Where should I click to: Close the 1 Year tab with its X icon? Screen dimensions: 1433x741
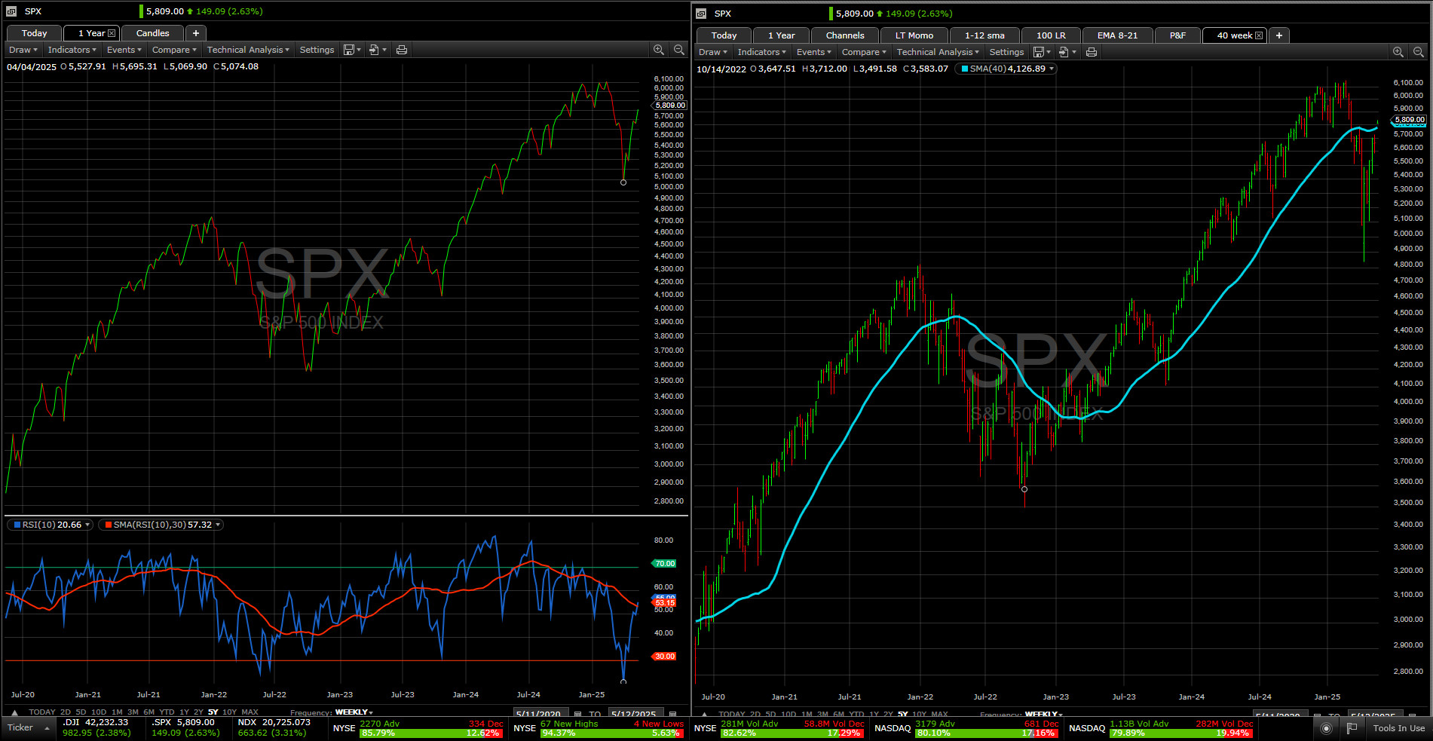coord(112,33)
